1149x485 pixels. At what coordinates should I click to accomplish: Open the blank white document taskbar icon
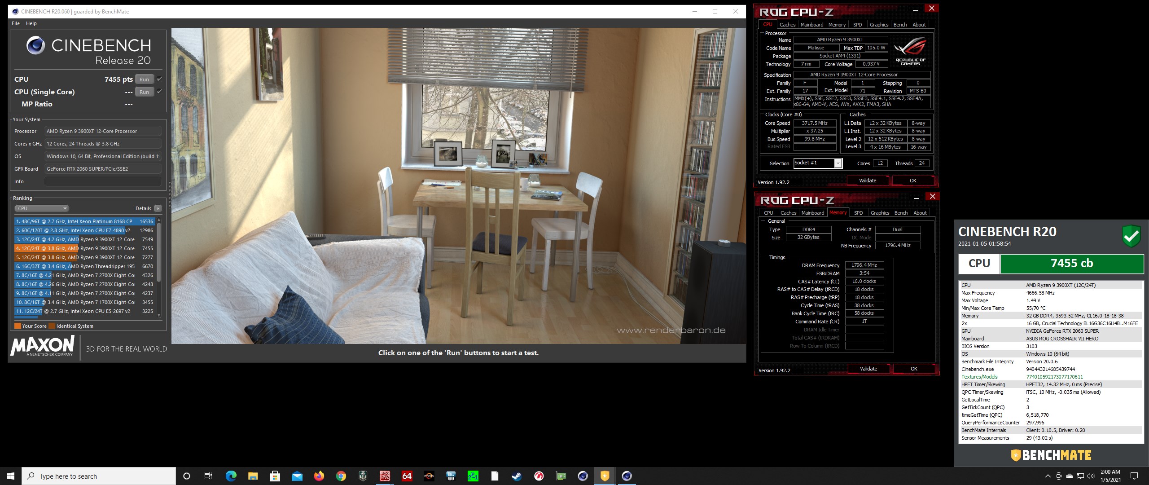click(x=495, y=476)
